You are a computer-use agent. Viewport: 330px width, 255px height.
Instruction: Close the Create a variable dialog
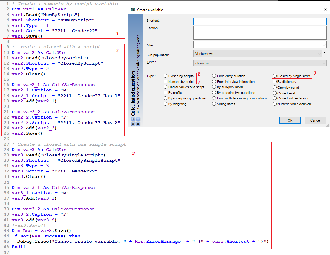(x=325, y=10)
